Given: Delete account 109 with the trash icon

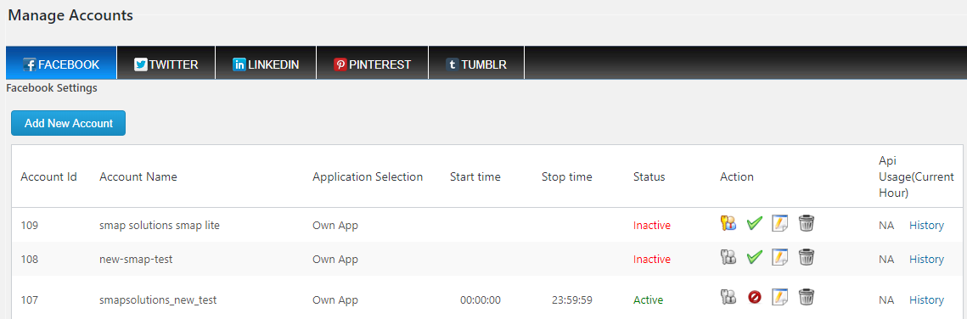Looking at the screenshot, I should (807, 223).
